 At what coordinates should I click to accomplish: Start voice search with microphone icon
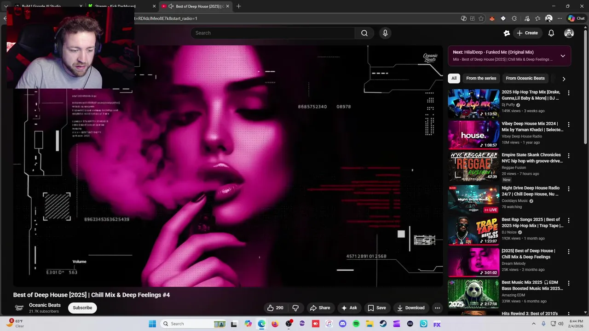pos(385,33)
